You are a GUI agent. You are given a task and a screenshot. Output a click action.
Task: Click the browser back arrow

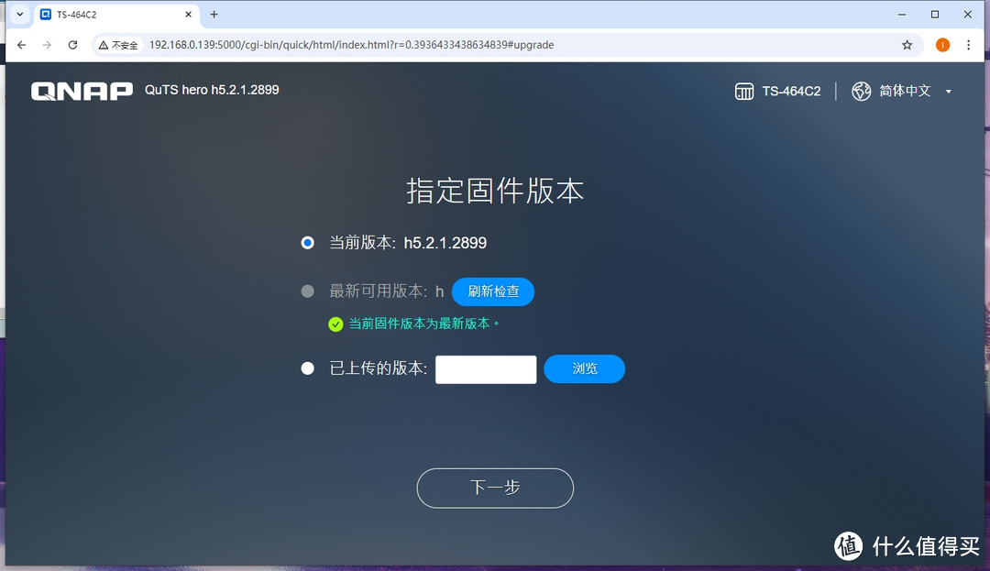tap(20, 44)
